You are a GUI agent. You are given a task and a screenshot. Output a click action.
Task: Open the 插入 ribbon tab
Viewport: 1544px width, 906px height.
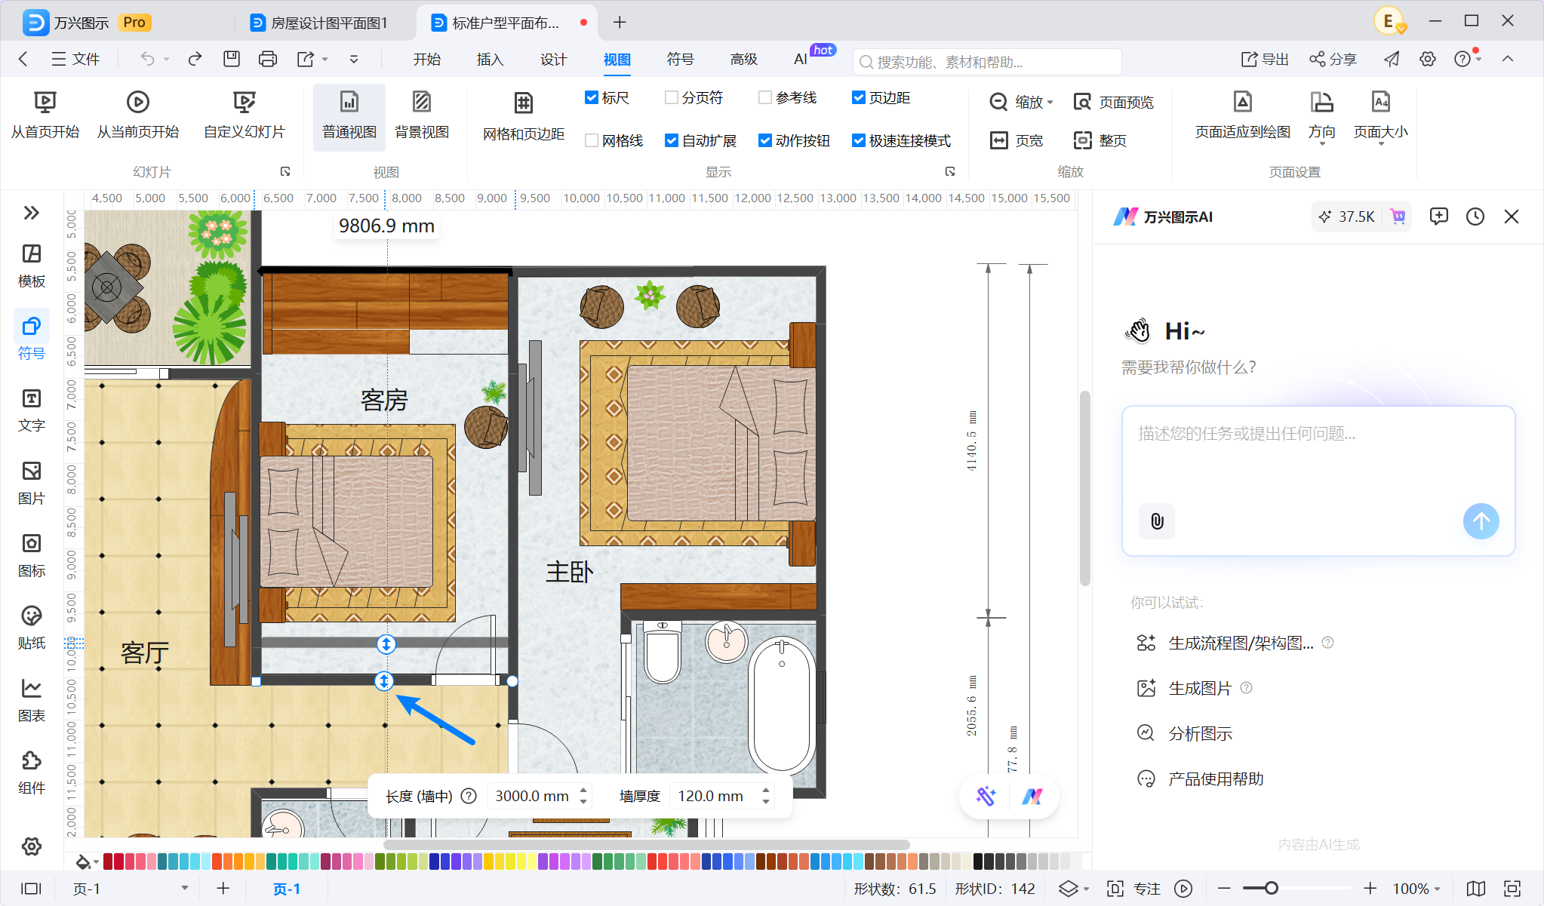click(x=491, y=59)
